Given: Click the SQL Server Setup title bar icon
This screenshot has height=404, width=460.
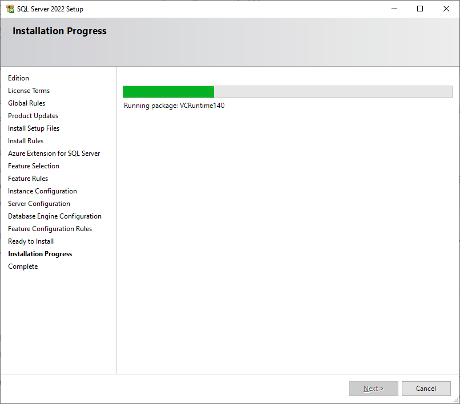Looking at the screenshot, I should (x=10, y=9).
